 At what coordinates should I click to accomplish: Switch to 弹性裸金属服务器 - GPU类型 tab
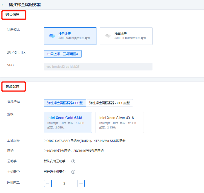[x=110, y=103]
